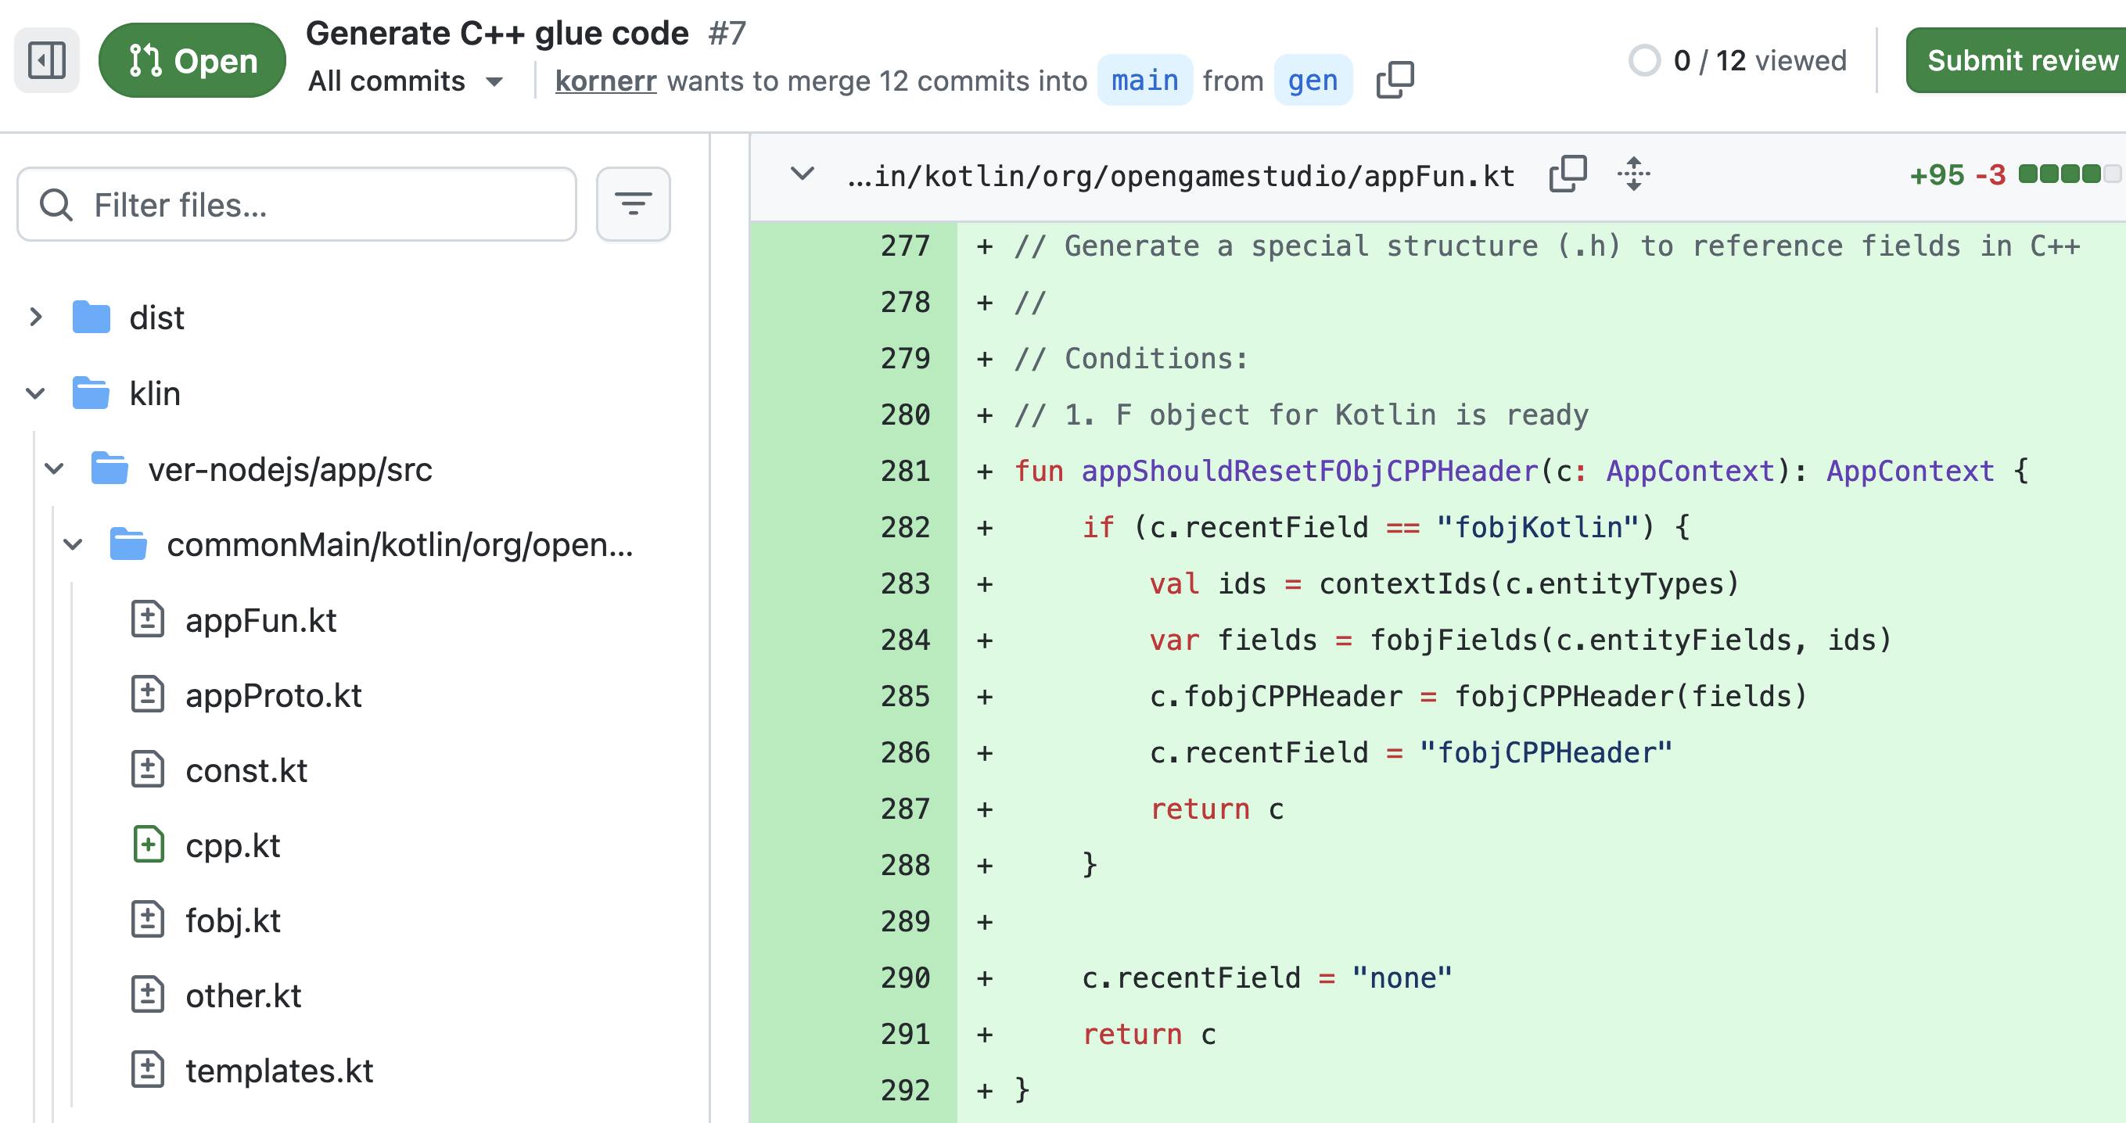Collapse the ver-nodejs/app/src folder

point(55,469)
